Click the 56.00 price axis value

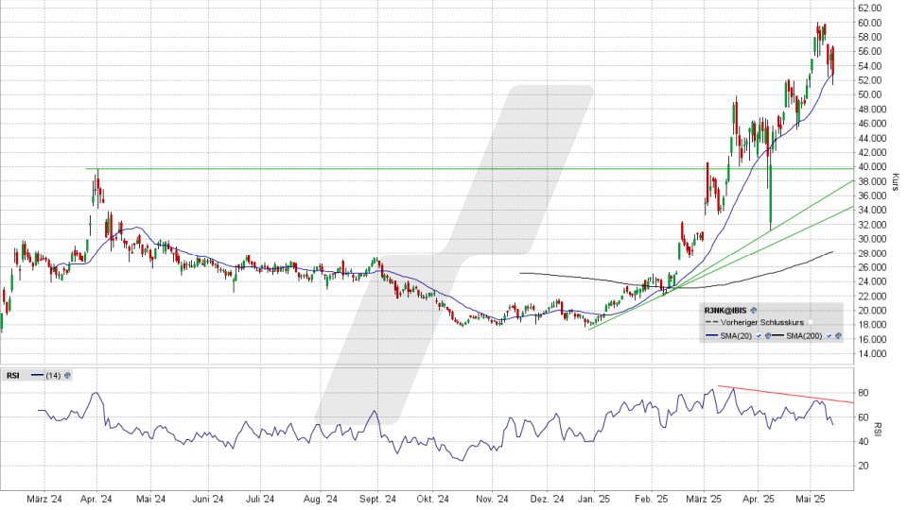tap(870, 51)
